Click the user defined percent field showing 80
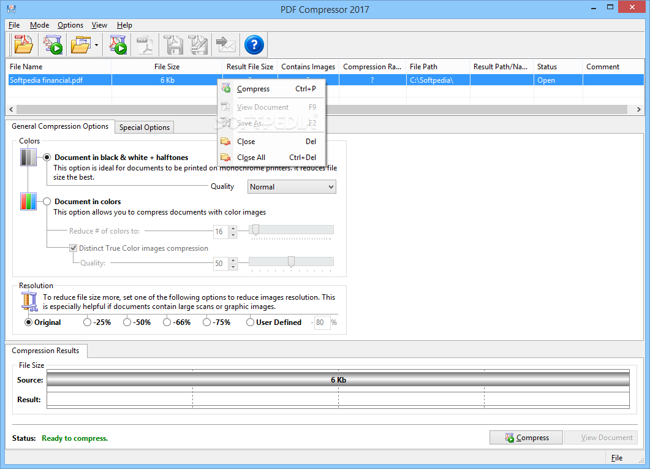This screenshot has width=650, height=469. [x=322, y=322]
